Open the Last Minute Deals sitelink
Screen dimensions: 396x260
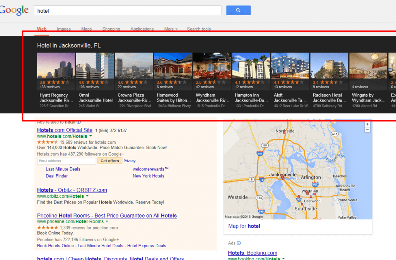[63, 169]
